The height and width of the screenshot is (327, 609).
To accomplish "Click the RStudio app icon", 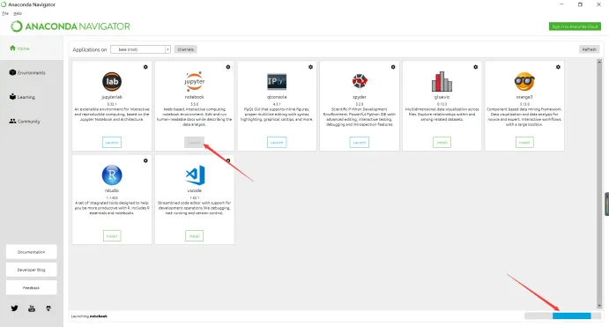I will click(x=112, y=175).
